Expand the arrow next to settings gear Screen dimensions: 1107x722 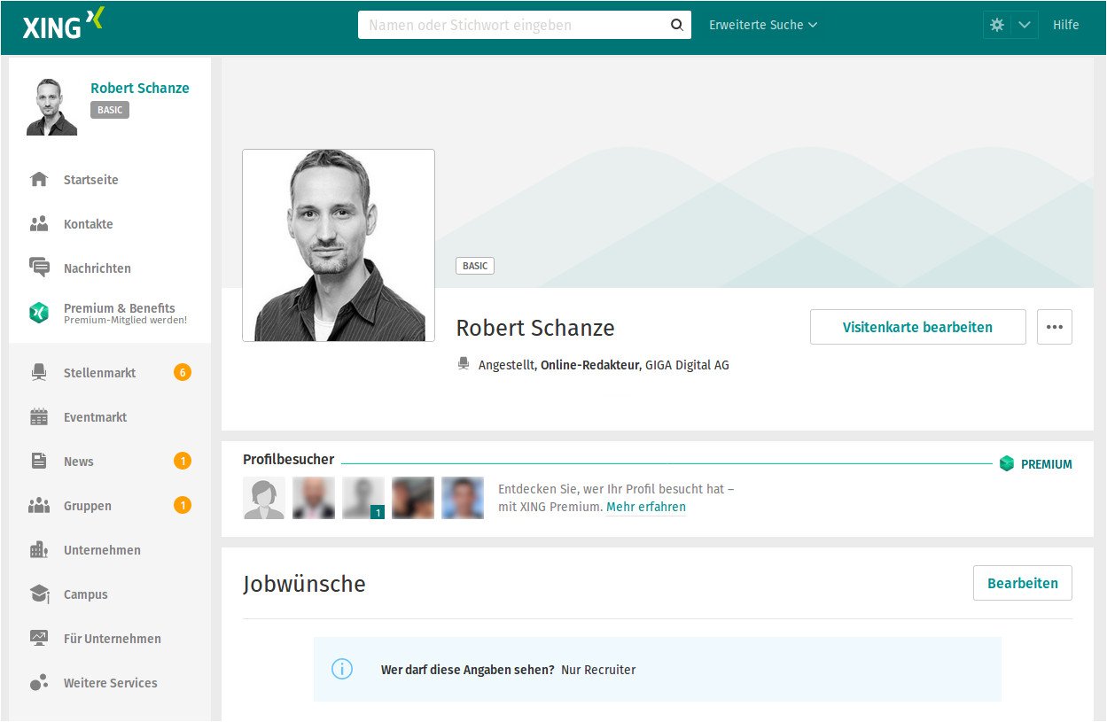tap(1025, 25)
